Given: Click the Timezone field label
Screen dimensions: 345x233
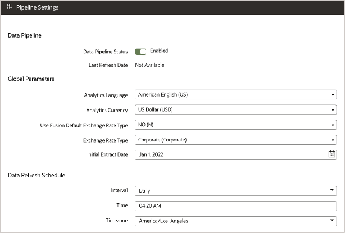Looking at the screenshot, I should (x=116, y=221).
